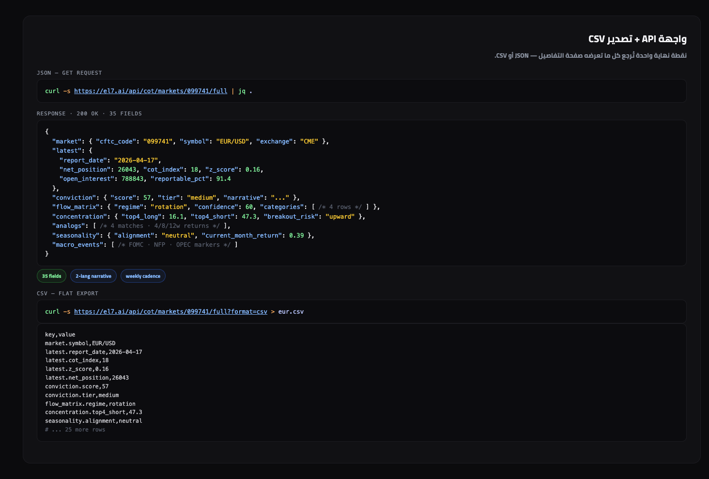Click the CSV row 'market.symbol,EUR/USD'

click(80, 343)
